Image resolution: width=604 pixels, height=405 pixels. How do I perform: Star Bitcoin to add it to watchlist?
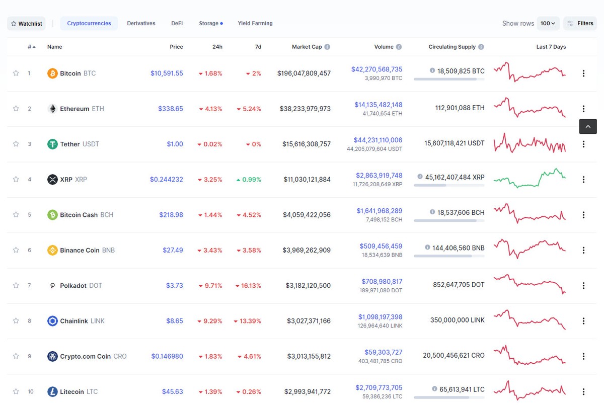click(x=16, y=73)
